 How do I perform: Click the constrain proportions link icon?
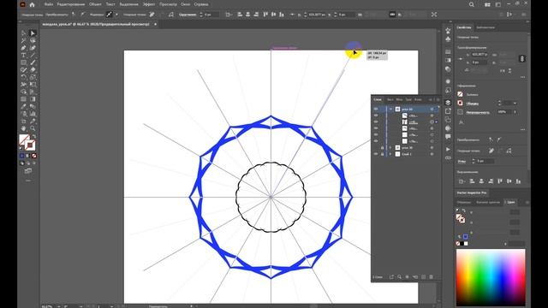(522, 59)
